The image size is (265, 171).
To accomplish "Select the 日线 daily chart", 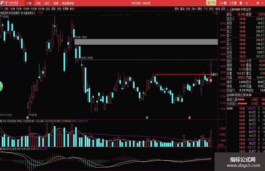I will (48, 9).
